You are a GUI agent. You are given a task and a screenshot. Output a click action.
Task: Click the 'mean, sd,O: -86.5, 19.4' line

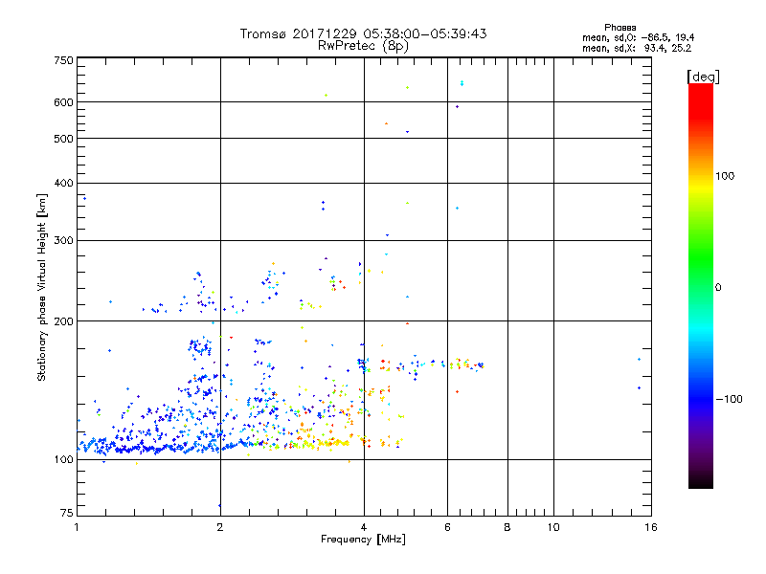coord(638,38)
